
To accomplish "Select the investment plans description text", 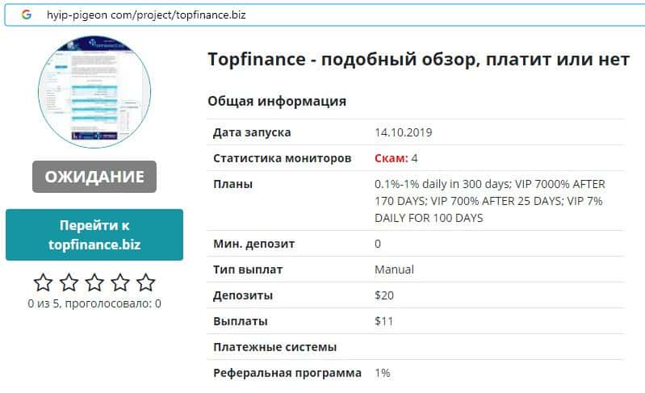I will point(489,201).
